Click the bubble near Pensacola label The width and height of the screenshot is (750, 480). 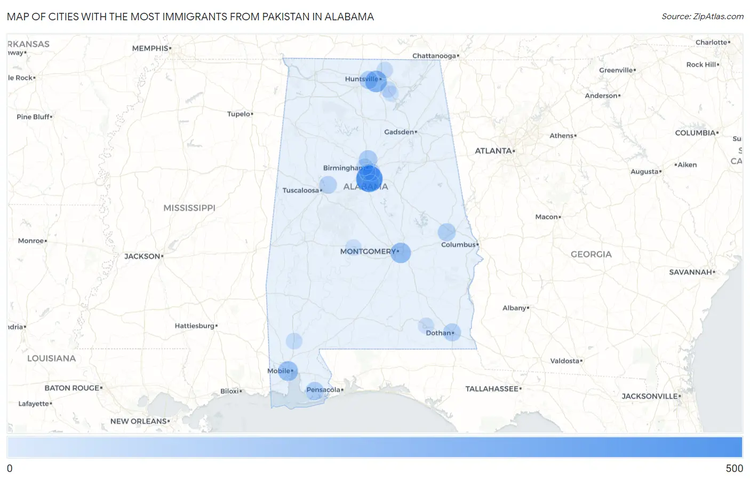(315, 391)
